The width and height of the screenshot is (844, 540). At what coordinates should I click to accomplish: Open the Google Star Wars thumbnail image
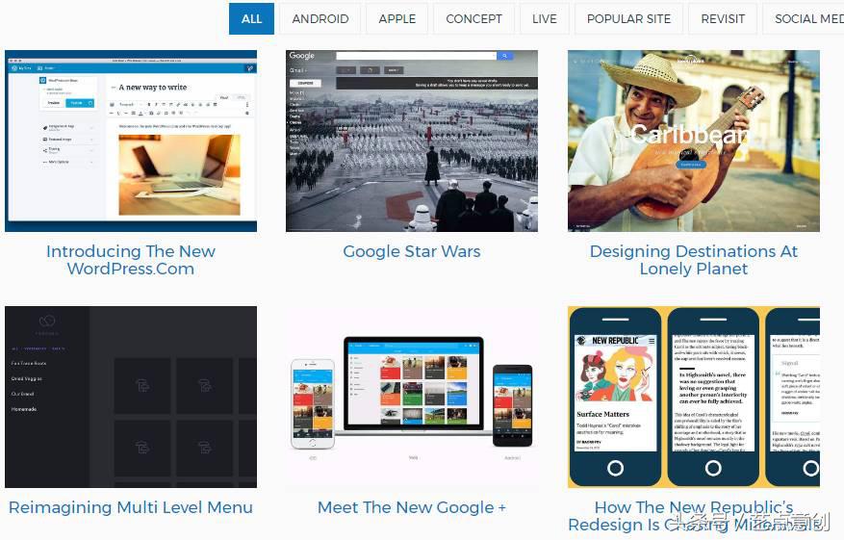(x=412, y=141)
